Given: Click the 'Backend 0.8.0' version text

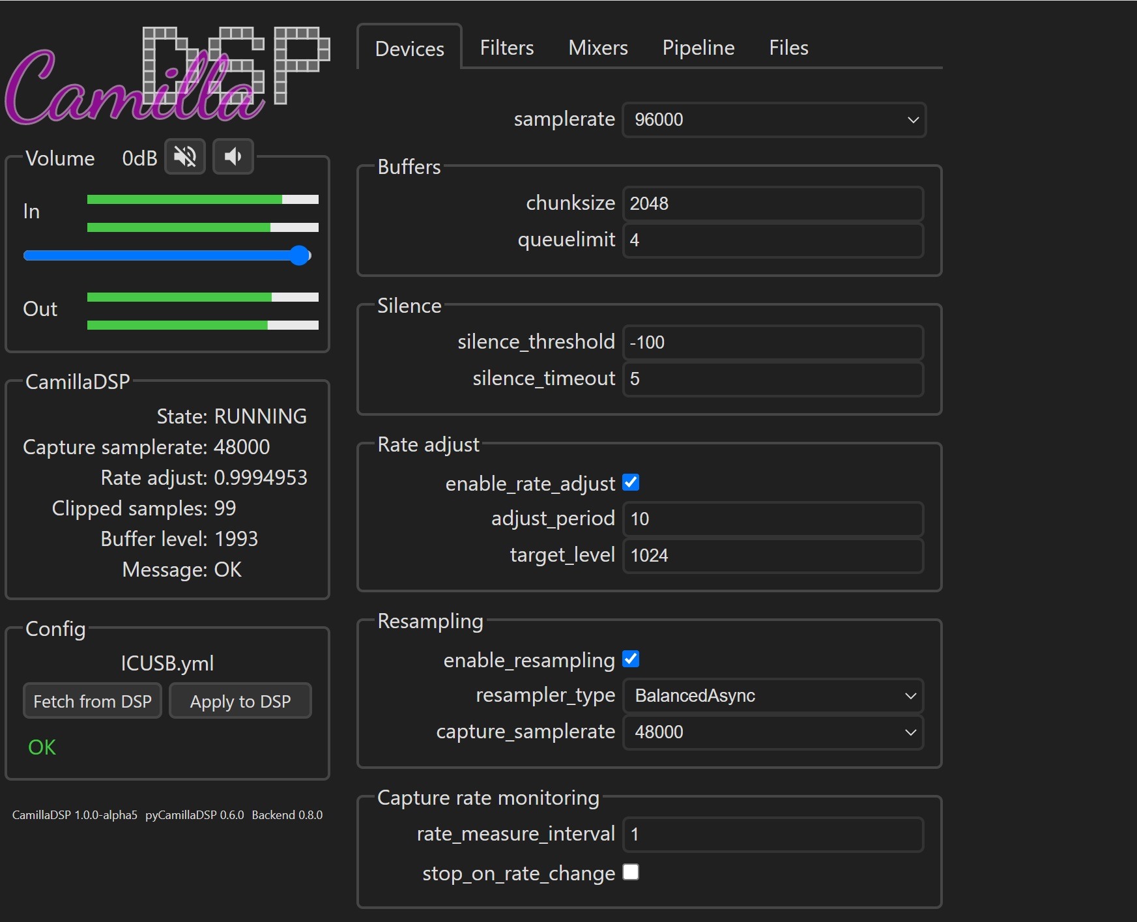Looking at the screenshot, I should pos(287,815).
